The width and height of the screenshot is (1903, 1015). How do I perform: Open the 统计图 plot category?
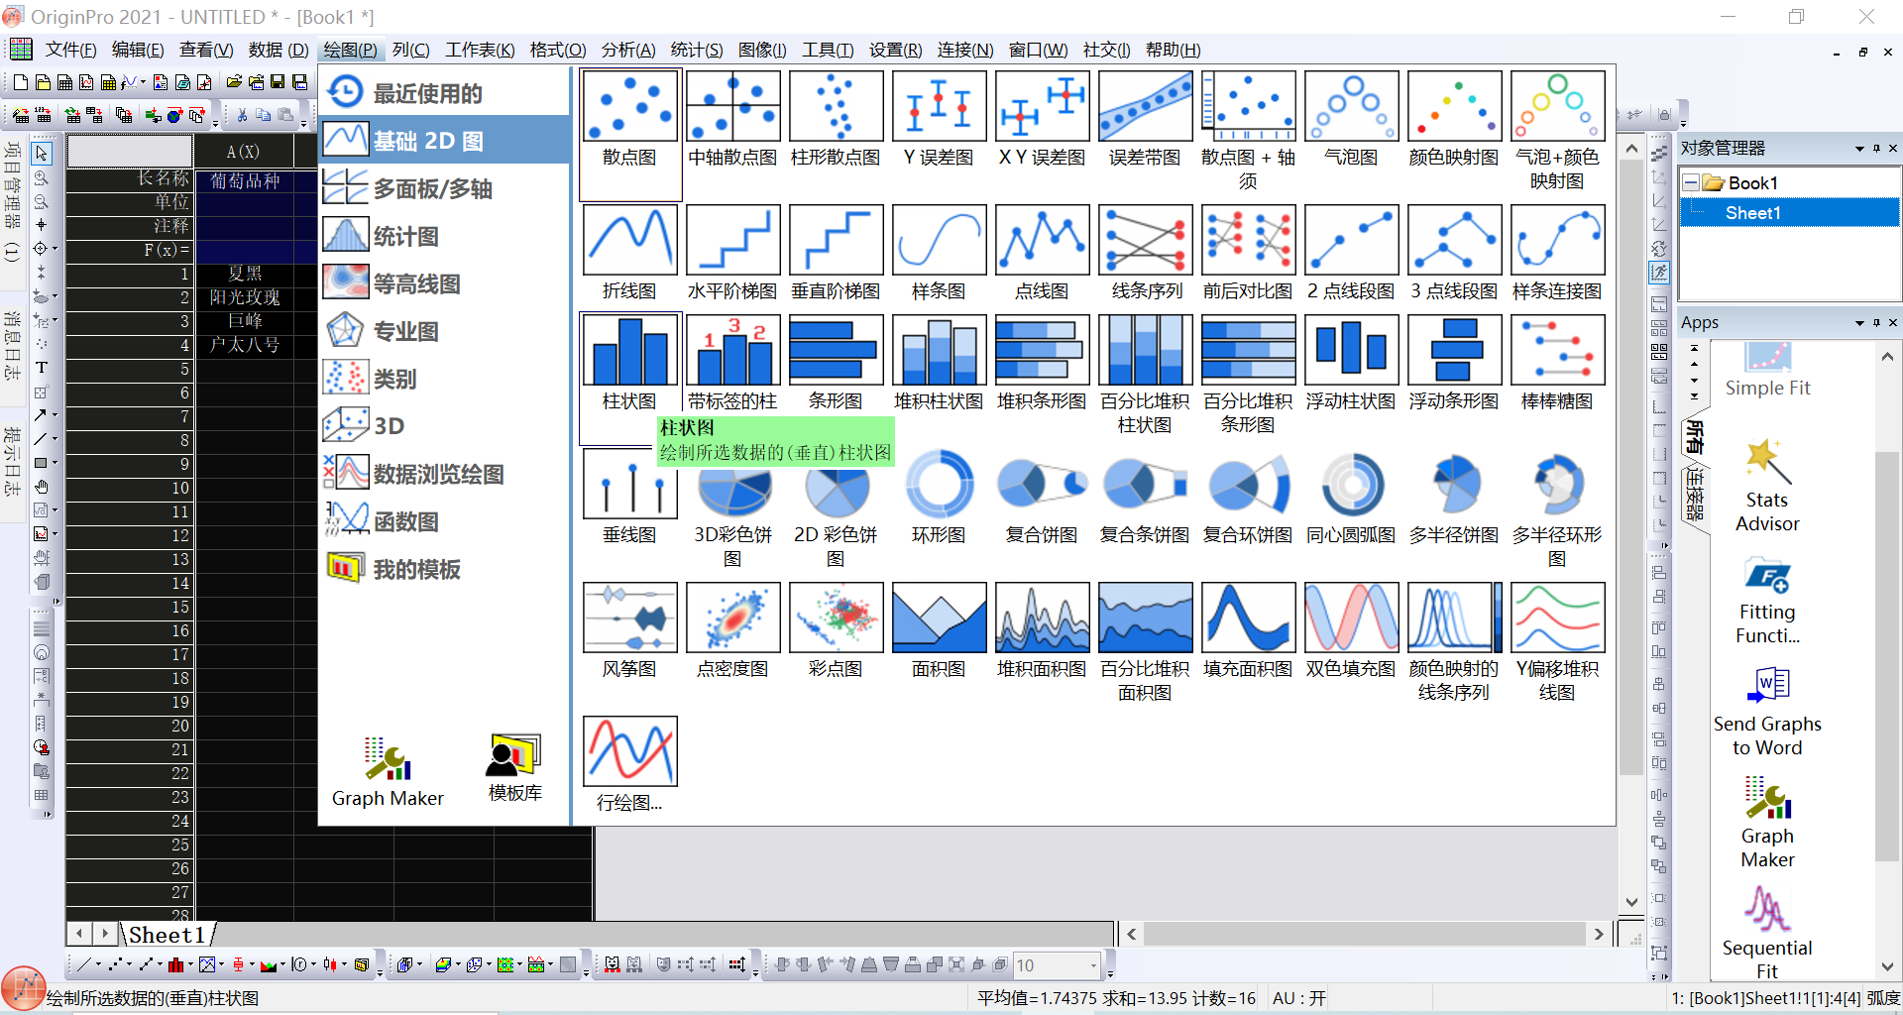click(405, 237)
